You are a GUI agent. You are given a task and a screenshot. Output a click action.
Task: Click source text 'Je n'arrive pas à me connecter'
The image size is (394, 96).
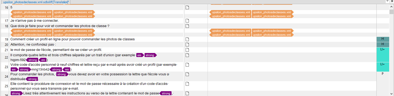click(34, 21)
